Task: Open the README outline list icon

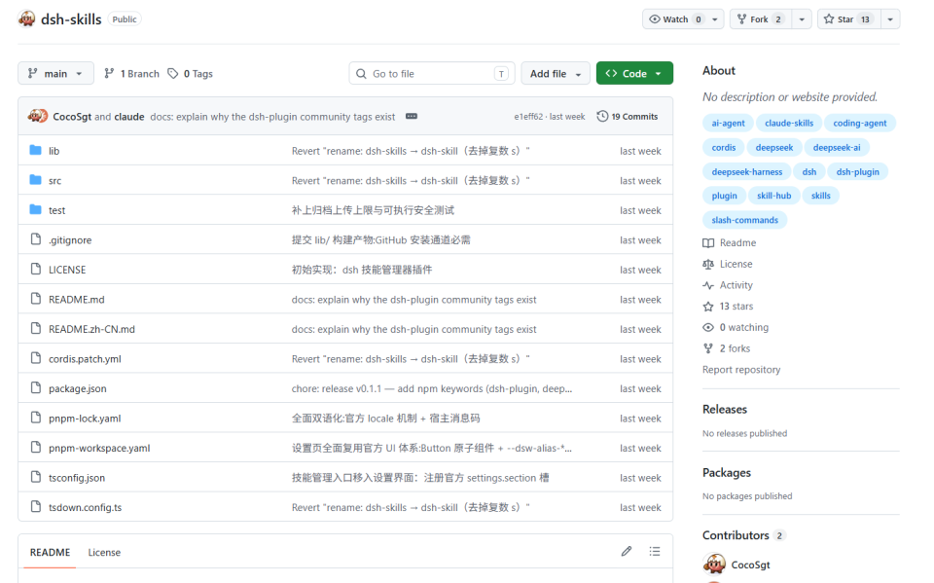Action: [x=655, y=552]
